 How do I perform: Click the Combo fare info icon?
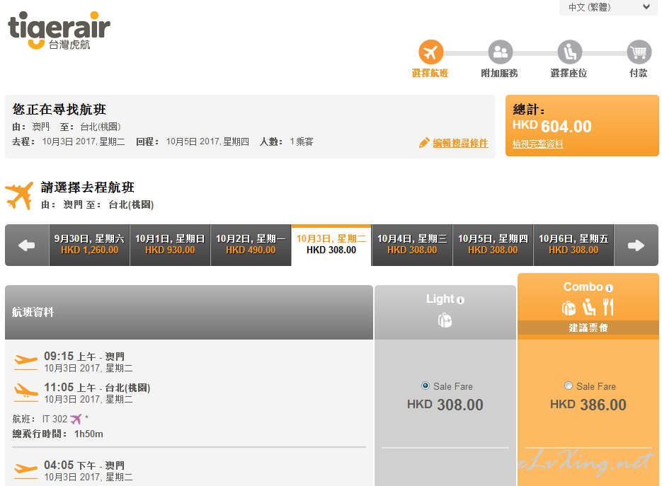click(x=609, y=288)
